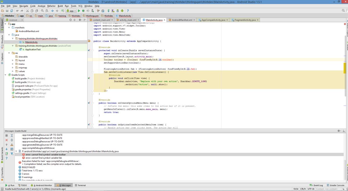348x191 pixels.
Task: Open the content_main.xml editor tab
Action: [x=101, y=20]
